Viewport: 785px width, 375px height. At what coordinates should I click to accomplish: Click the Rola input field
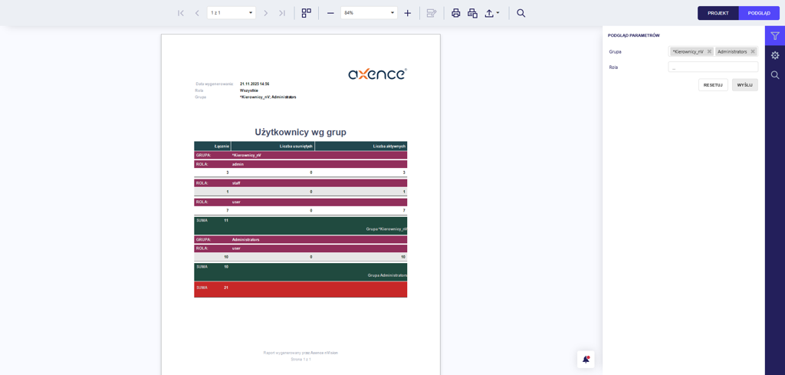click(713, 67)
